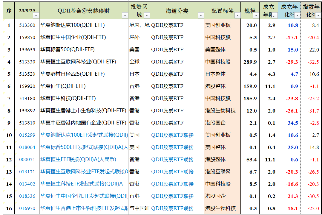Screen dimensions: 322x215
Task: Click the 53.4 scale value
Action: [x=252, y=160]
